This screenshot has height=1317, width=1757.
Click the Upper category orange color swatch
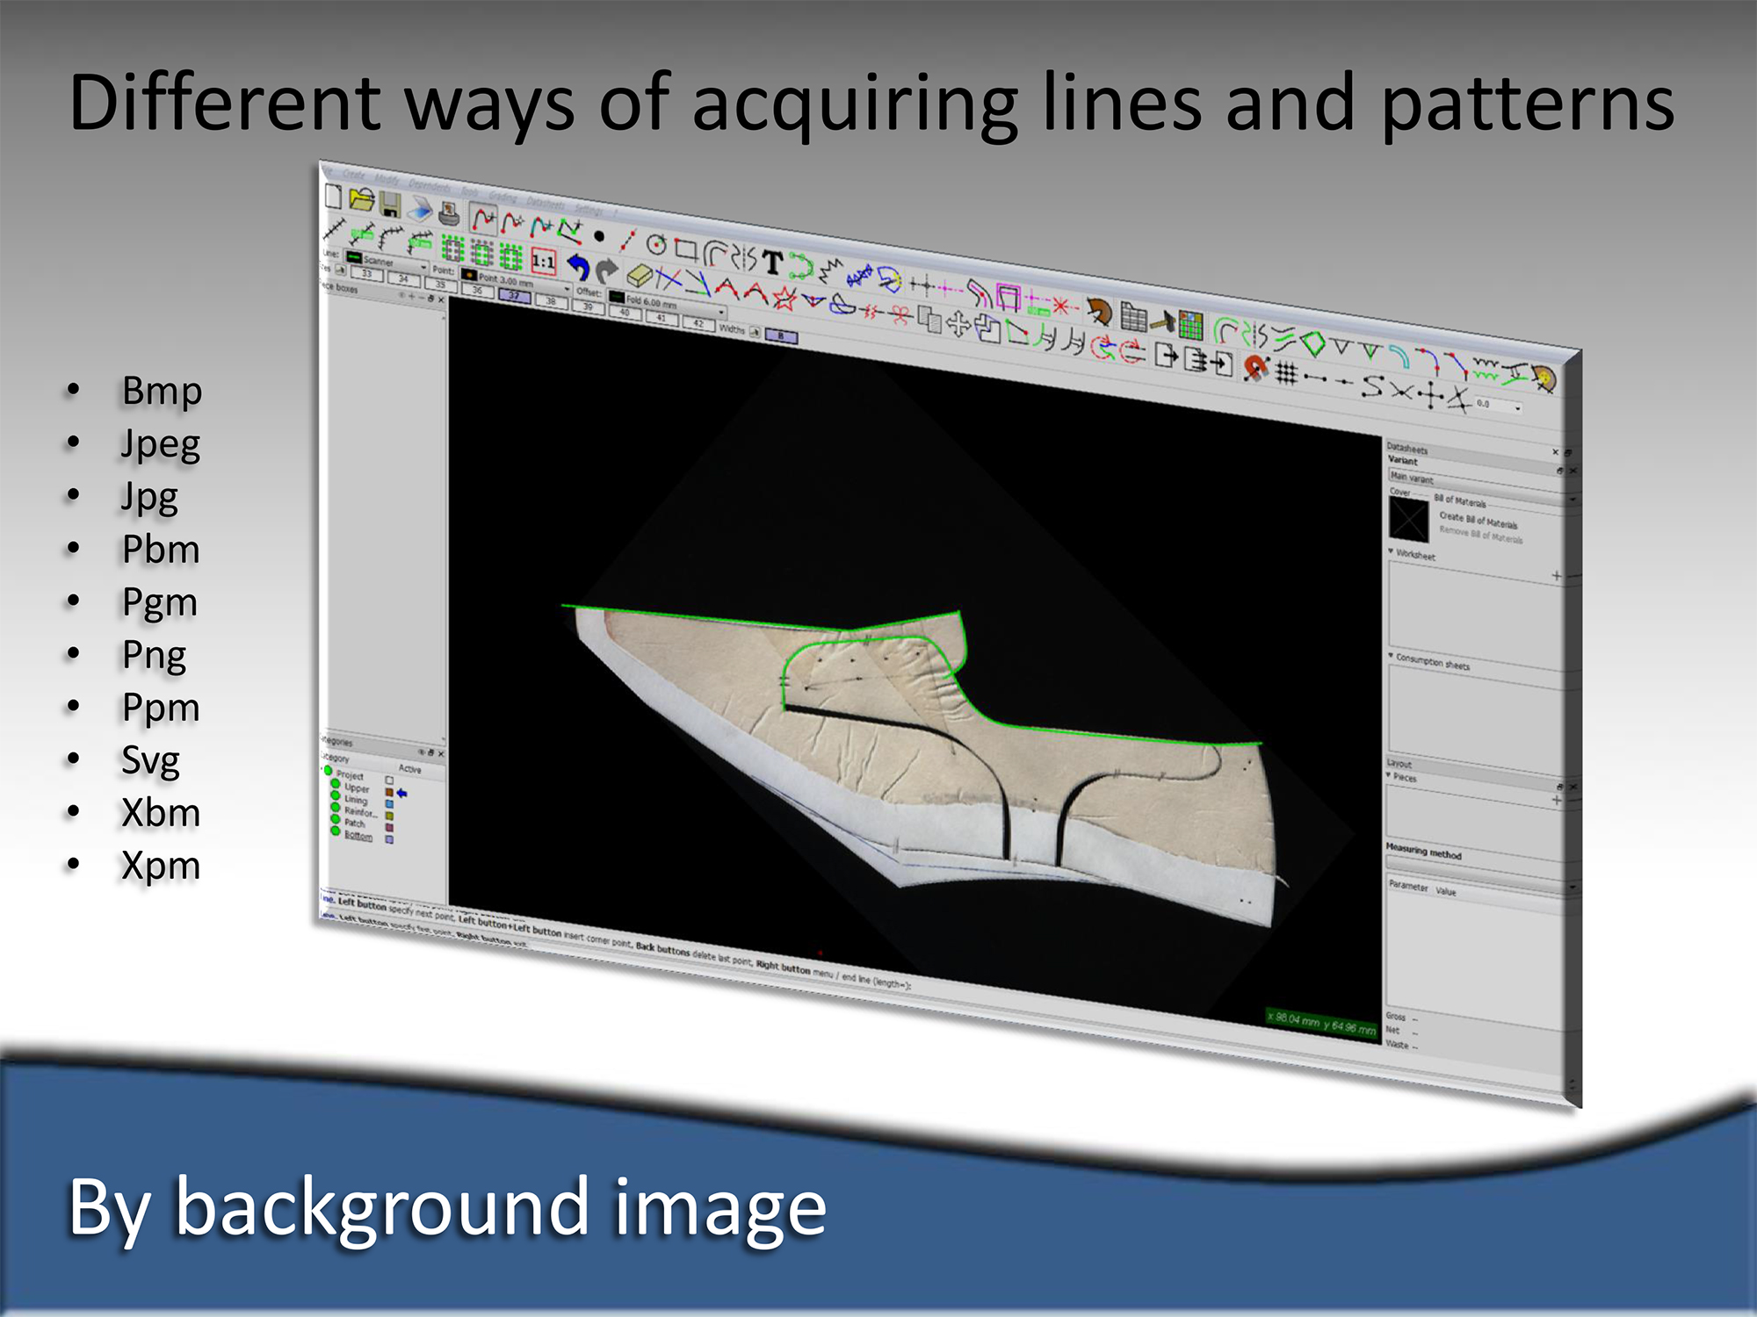click(x=389, y=792)
